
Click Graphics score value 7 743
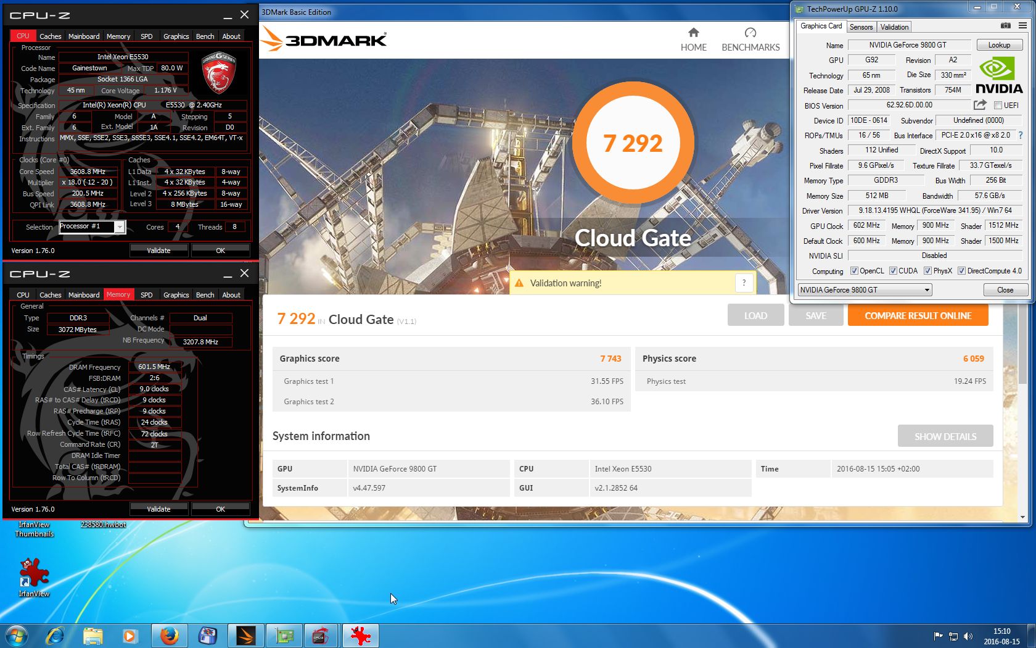(610, 359)
